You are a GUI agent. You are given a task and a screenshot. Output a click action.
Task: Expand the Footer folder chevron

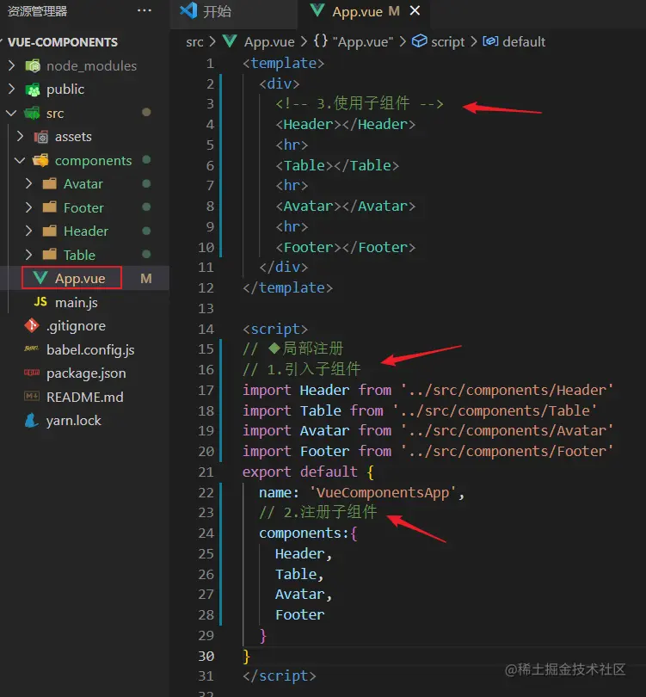[29, 207]
